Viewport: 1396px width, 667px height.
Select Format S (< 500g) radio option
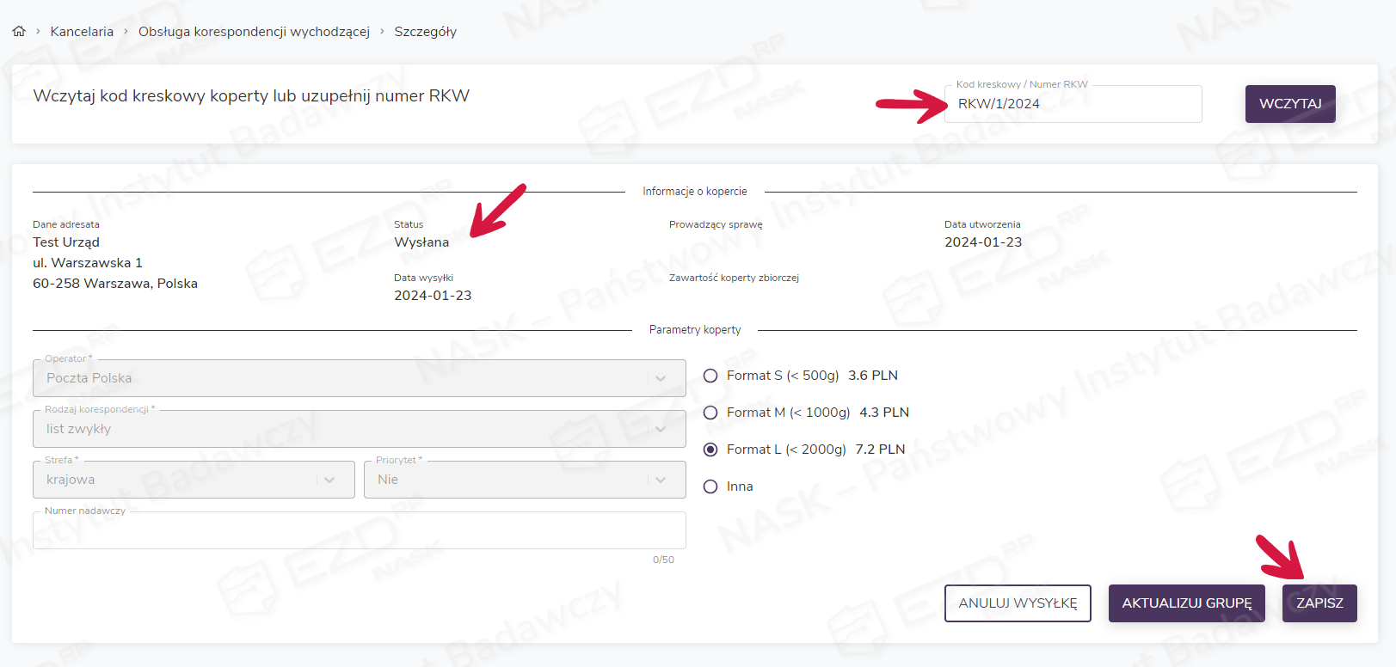(710, 376)
